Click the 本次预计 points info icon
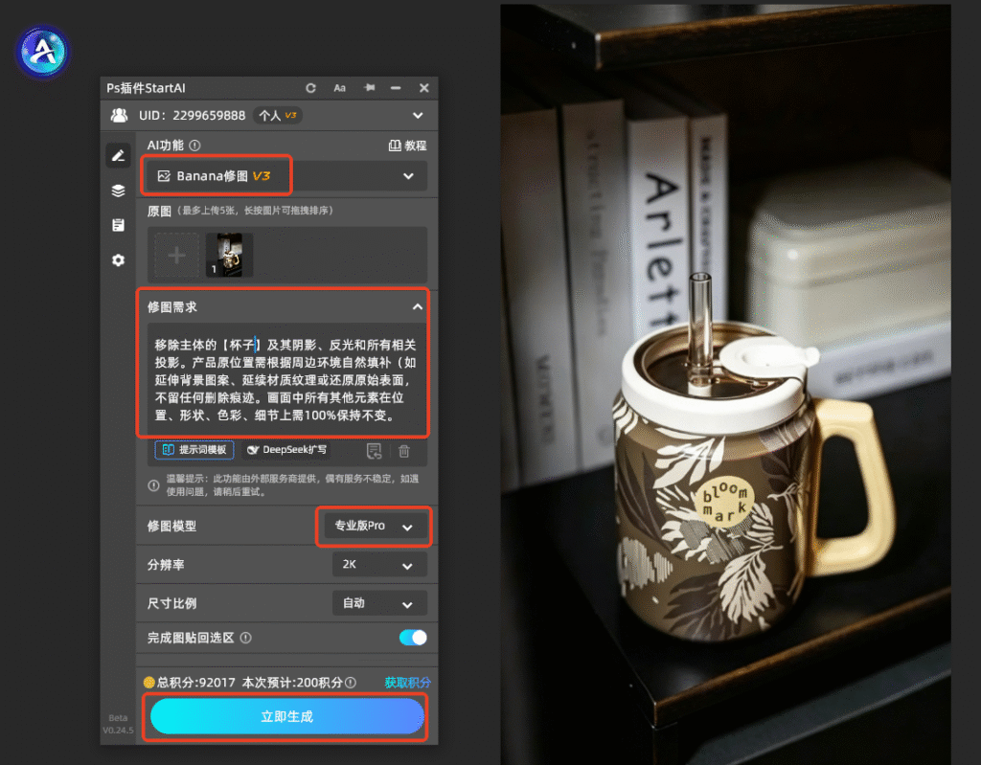 click(351, 683)
